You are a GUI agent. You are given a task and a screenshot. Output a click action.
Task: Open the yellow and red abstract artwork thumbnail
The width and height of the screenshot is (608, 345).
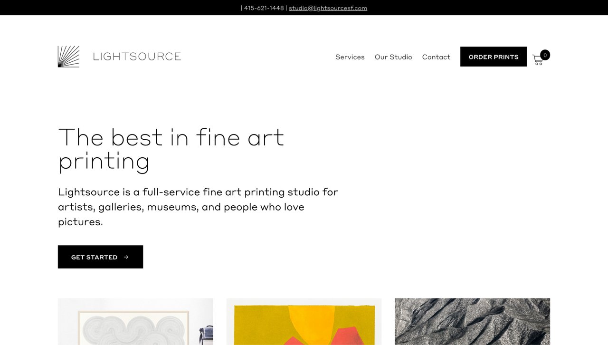click(304, 322)
